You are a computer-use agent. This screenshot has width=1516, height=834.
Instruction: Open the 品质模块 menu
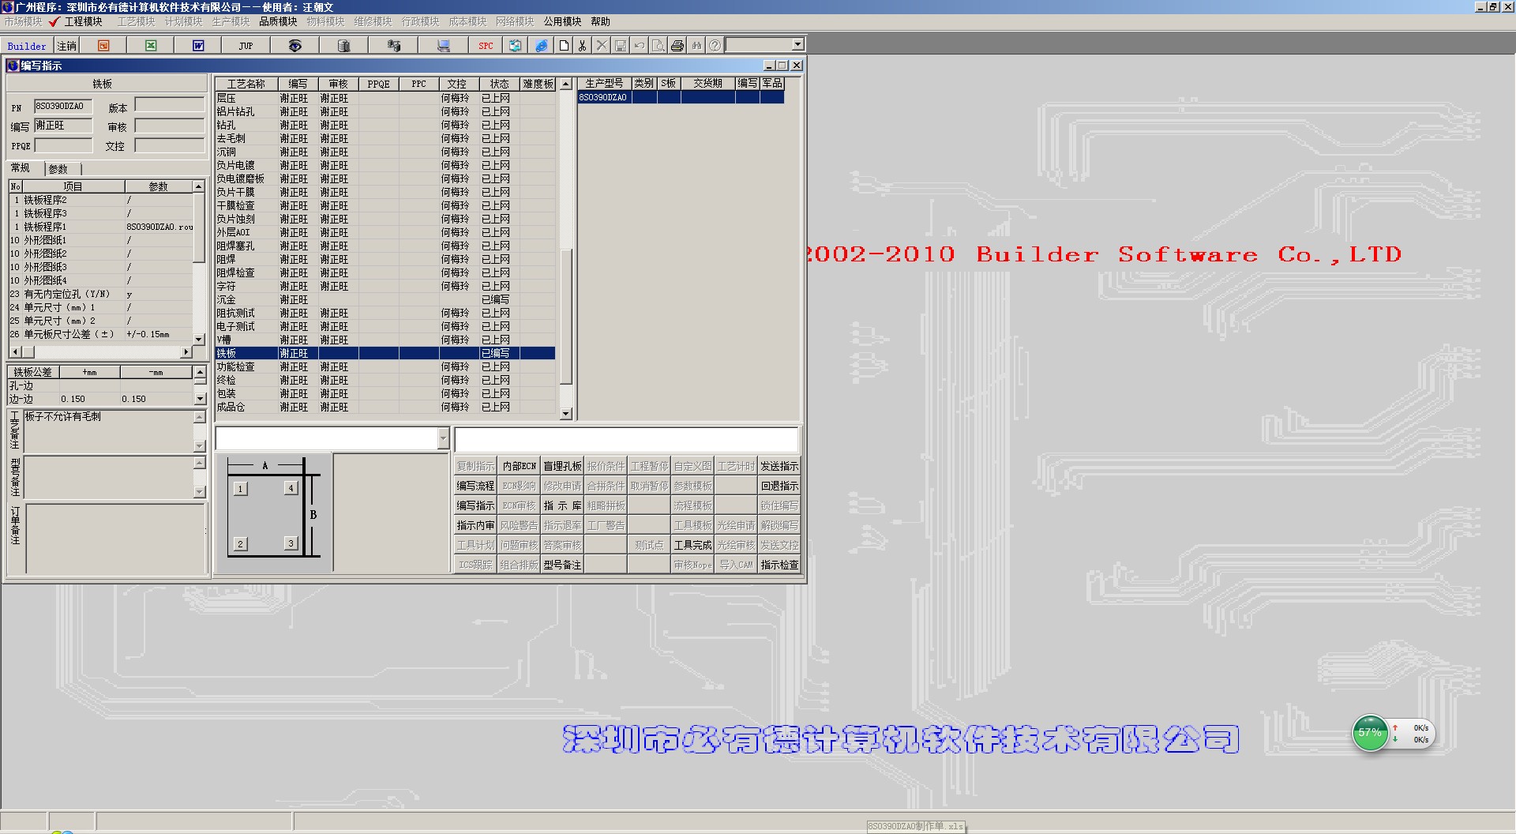278,21
